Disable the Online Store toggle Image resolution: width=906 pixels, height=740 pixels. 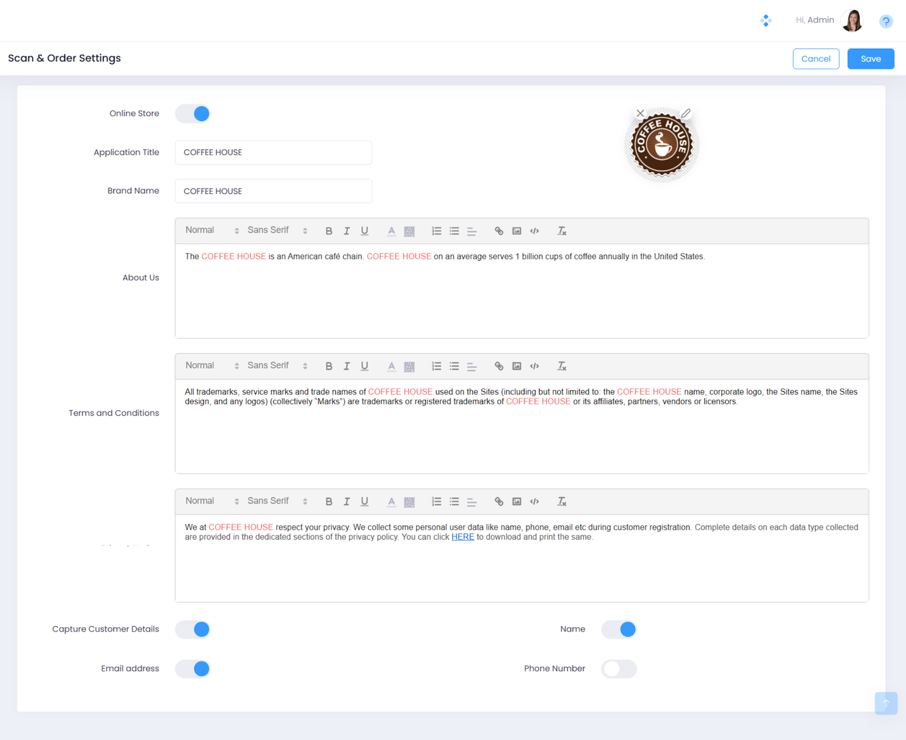(193, 114)
